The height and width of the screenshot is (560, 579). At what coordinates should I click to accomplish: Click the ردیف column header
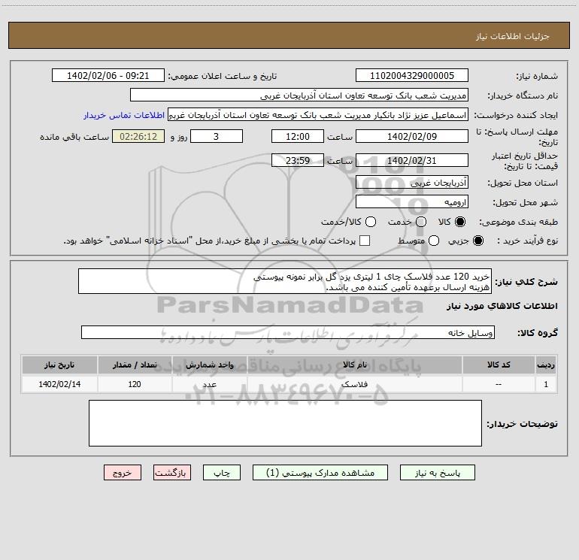(x=546, y=365)
